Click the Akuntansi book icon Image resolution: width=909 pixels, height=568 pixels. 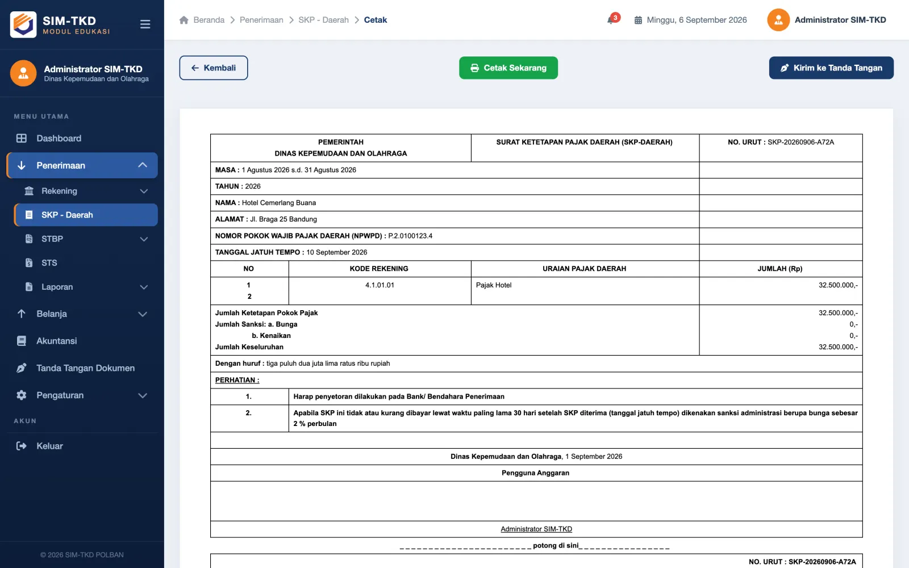click(x=22, y=341)
